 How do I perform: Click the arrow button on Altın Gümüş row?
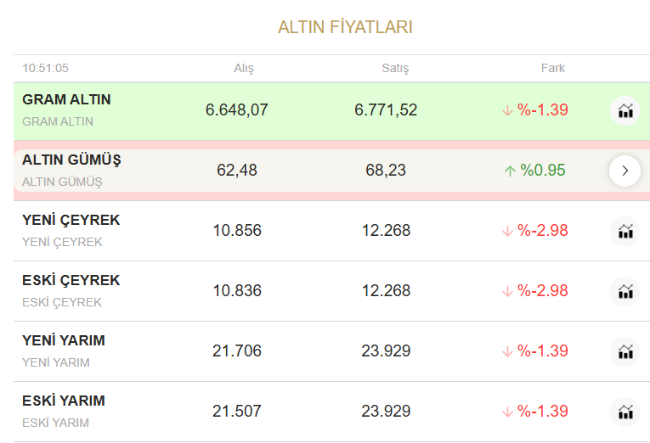625,171
